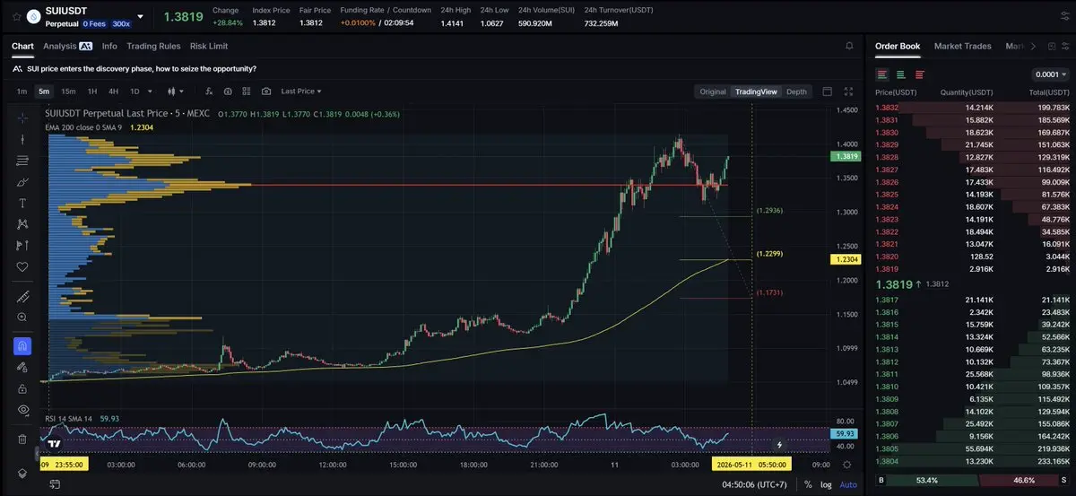
Task: Select the trend line drawing tool
Action: click(22, 139)
